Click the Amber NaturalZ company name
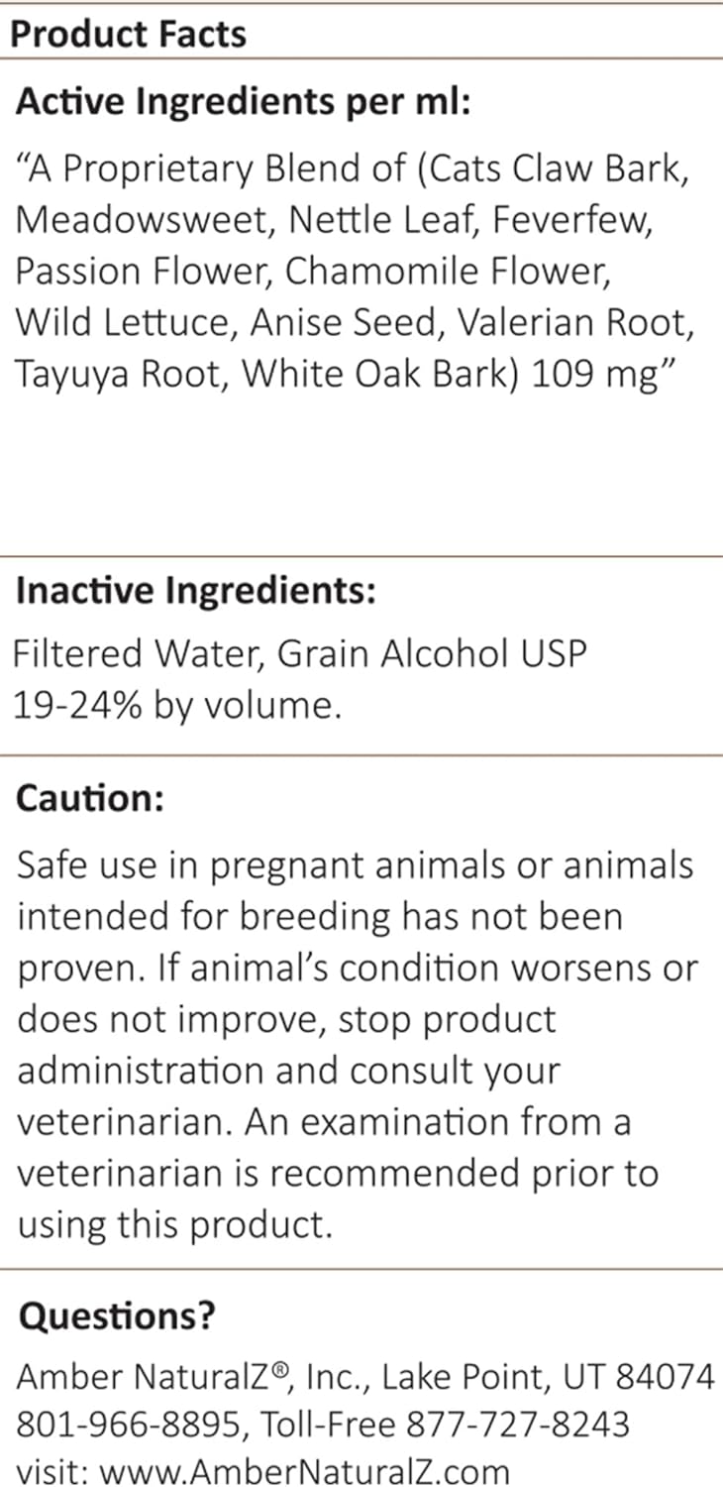Screen dimensions: 723x1487 (x=134, y=1377)
